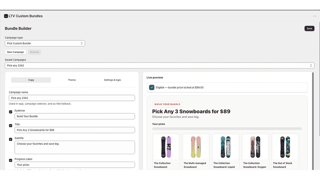This screenshot has height=180, width=320.
Task: Toggle the Subtitle checkbox
Action: tap(10, 139)
